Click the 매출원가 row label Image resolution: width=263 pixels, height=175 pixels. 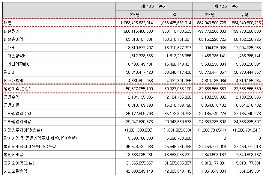(10, 31)
